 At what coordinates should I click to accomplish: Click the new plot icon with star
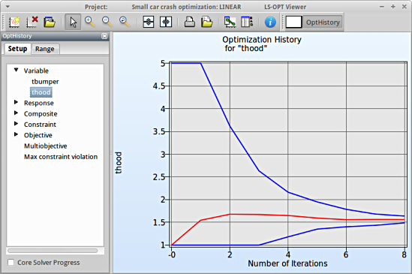[x=14, y=22]
